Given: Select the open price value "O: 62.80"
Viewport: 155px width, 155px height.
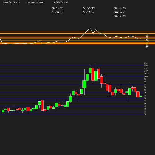Looking at the screenshot, I should 57,8.
